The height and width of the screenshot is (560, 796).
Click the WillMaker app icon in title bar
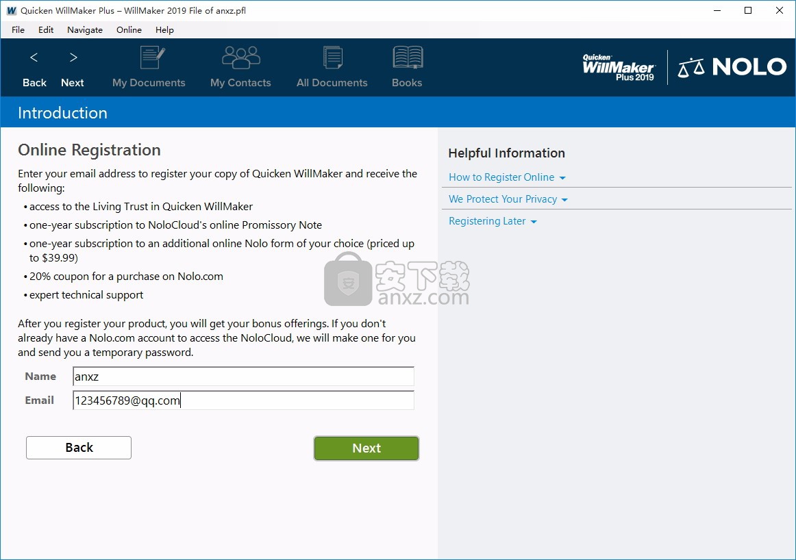coord(11,11)
